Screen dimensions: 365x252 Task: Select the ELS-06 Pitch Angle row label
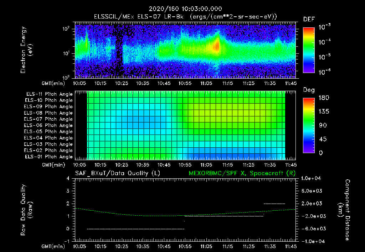(x=48, y=125)
